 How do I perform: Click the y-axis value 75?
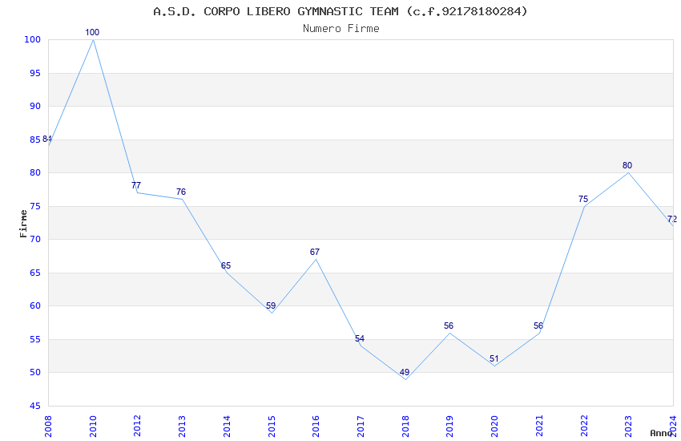[x=35, y=206]
